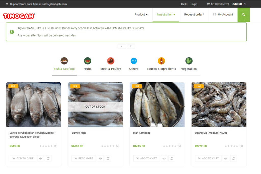261x174 pixels.
Task: Click the Sauces & Ingredients bottle icon
Action: pos(161,61)
